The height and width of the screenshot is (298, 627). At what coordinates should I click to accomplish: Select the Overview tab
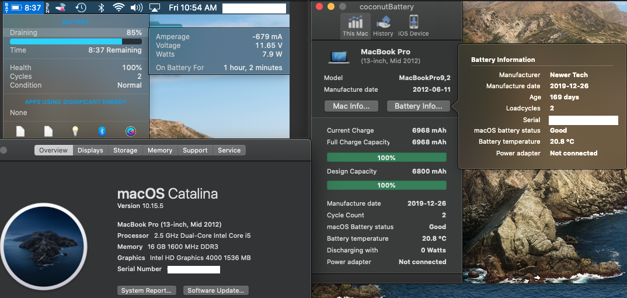54,150
